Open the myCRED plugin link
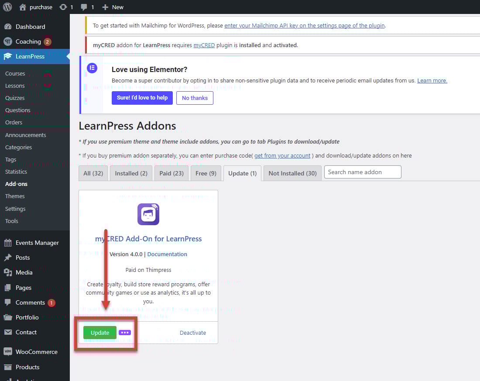The width and height of the screenshot is (480, 381). 204,45
